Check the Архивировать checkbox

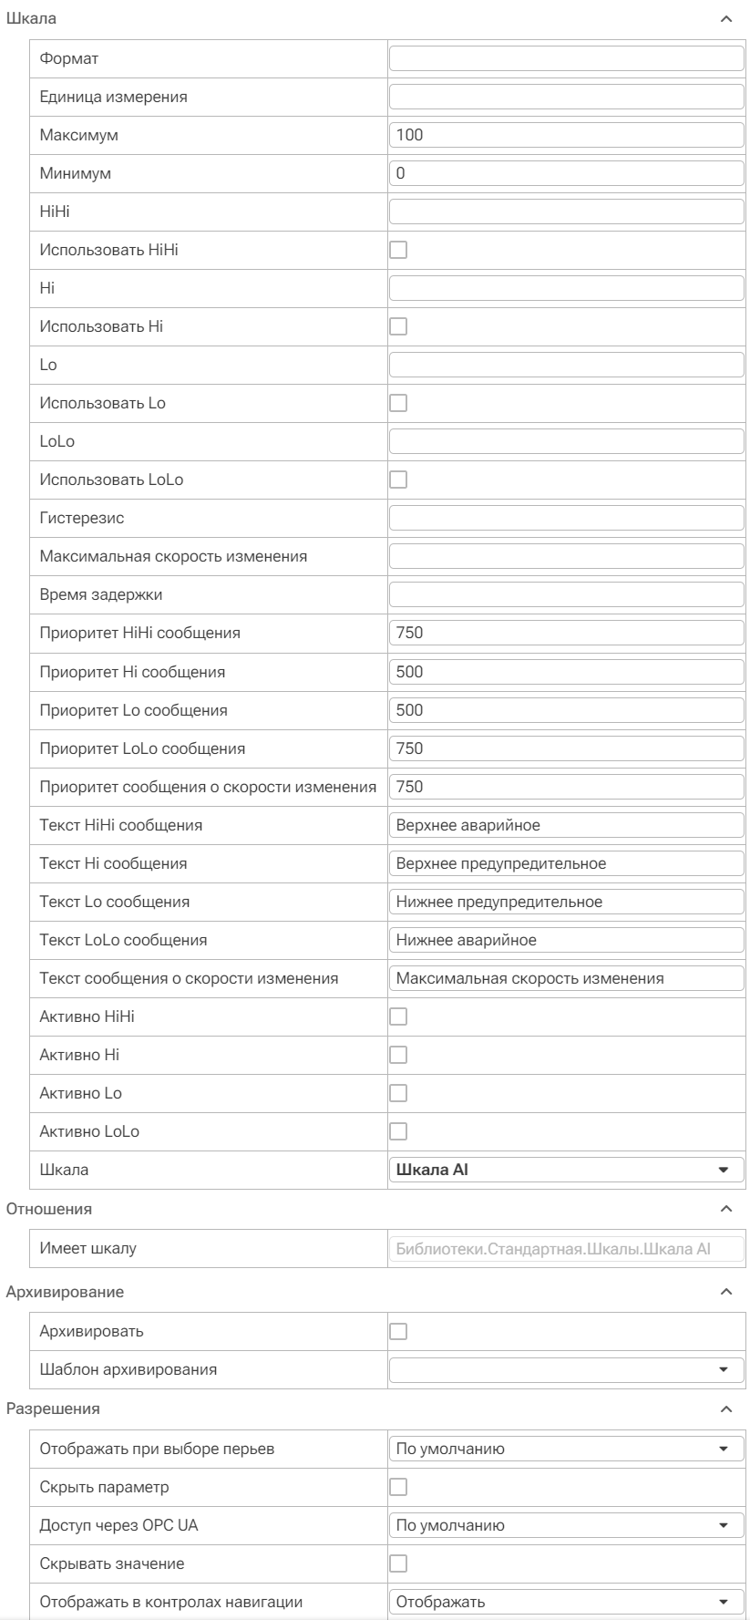(398, 1331)
